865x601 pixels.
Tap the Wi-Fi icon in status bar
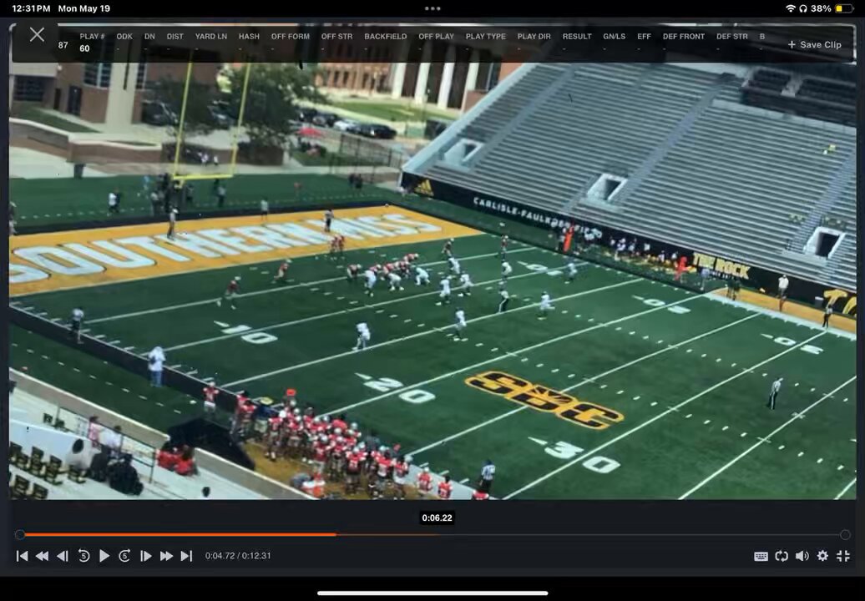coord(791,8)
